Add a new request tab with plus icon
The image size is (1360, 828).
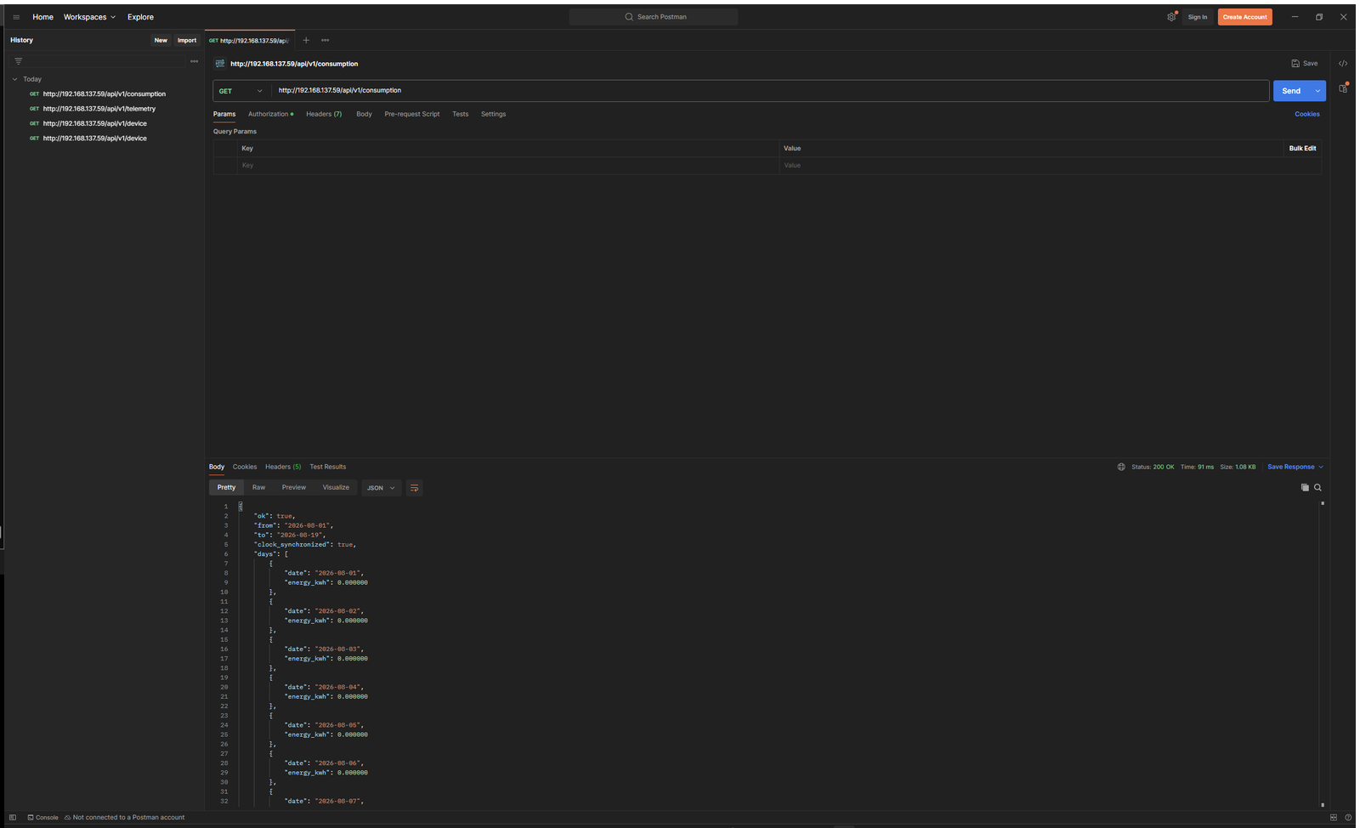coord(306,40)
